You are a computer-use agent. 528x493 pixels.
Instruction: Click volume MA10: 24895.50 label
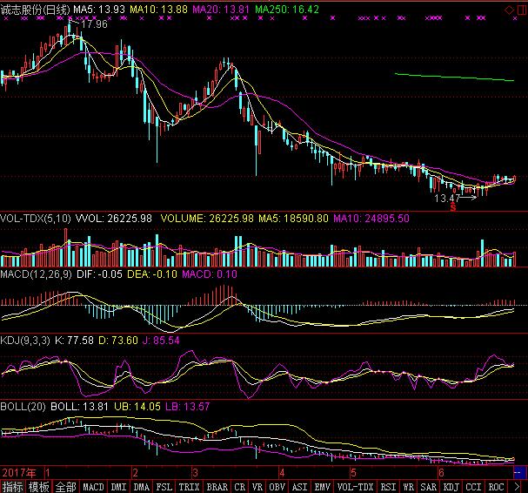coord(371,219)
